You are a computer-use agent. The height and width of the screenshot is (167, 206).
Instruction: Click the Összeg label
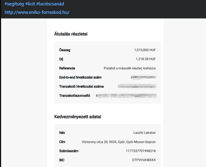coord(65,50)
